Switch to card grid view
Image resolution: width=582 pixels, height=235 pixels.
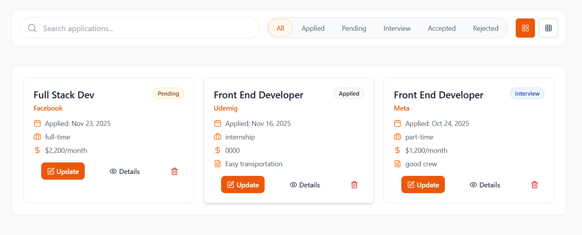[x=525, y=28]
